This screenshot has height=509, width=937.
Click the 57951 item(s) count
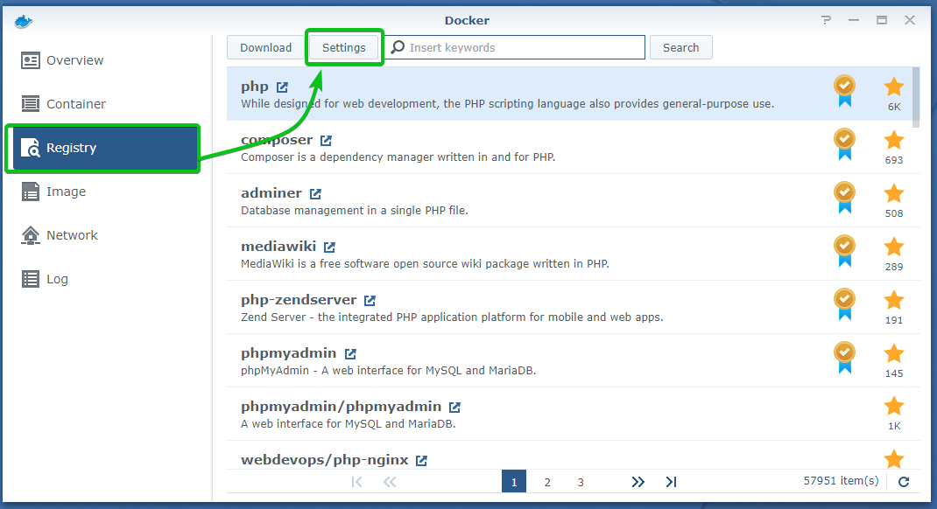click(841, 480)
